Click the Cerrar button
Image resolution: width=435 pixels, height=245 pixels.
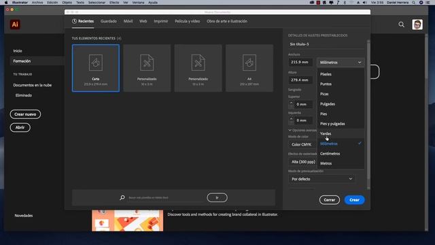[x=329, y=199]
